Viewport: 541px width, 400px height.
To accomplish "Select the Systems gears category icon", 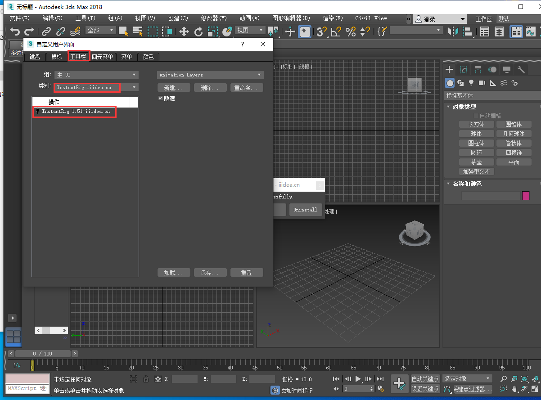I will 514,83.
